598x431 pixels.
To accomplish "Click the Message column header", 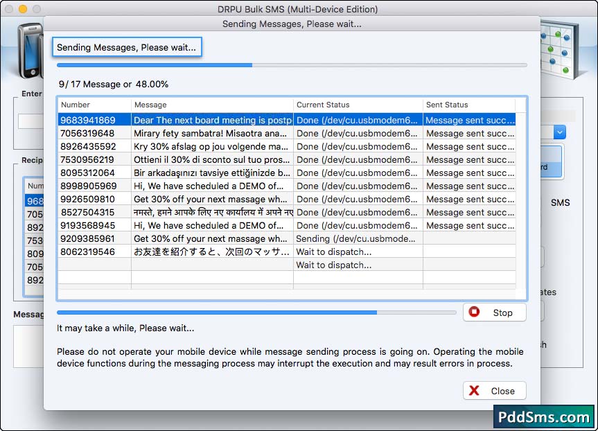I will 212,105.
